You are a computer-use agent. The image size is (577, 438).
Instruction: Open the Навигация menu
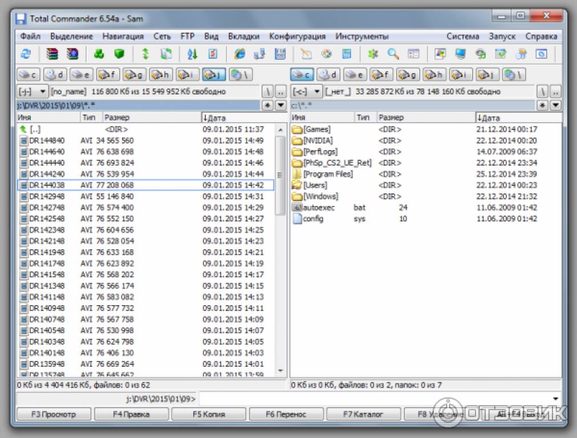click(x=123, y=36)
